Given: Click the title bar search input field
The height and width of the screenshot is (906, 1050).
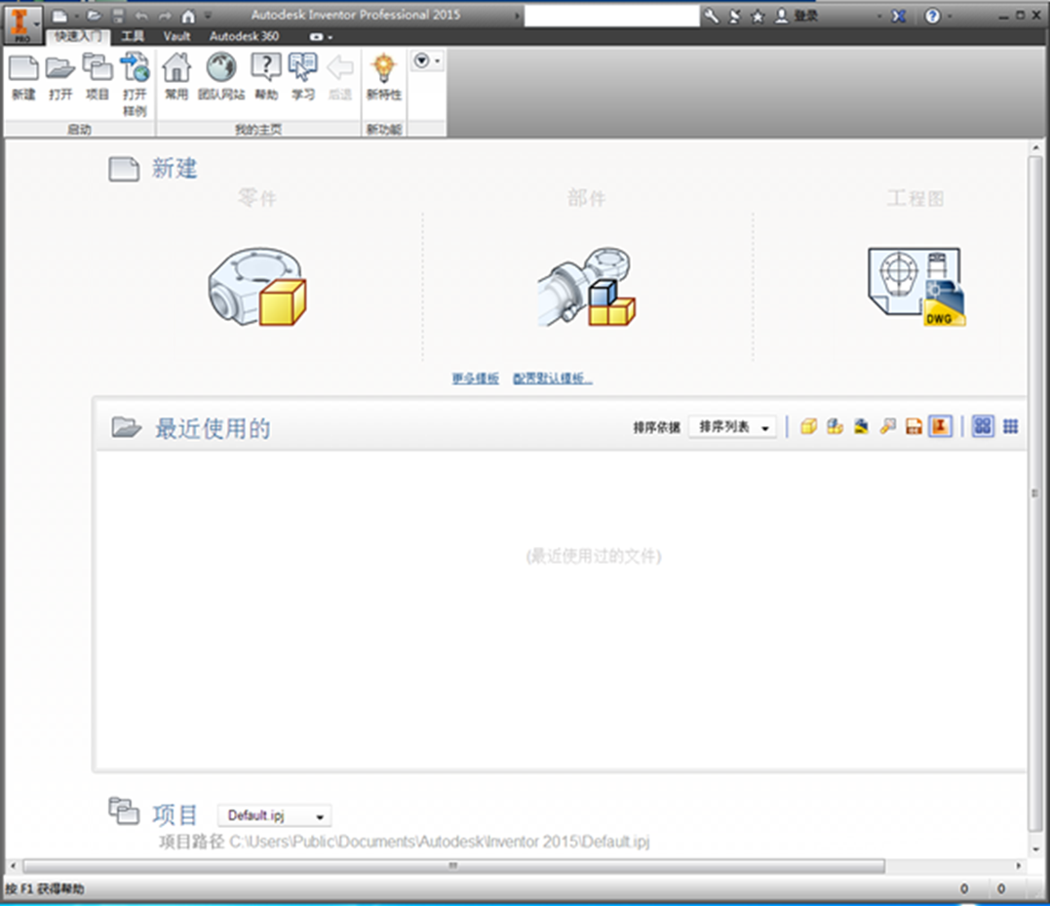Looking at the screenshot, I should 611,16.
